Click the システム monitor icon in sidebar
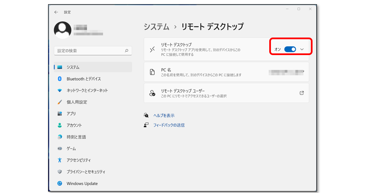The height and width of the screenshot is (193, 367). click(x=59, y=67)
